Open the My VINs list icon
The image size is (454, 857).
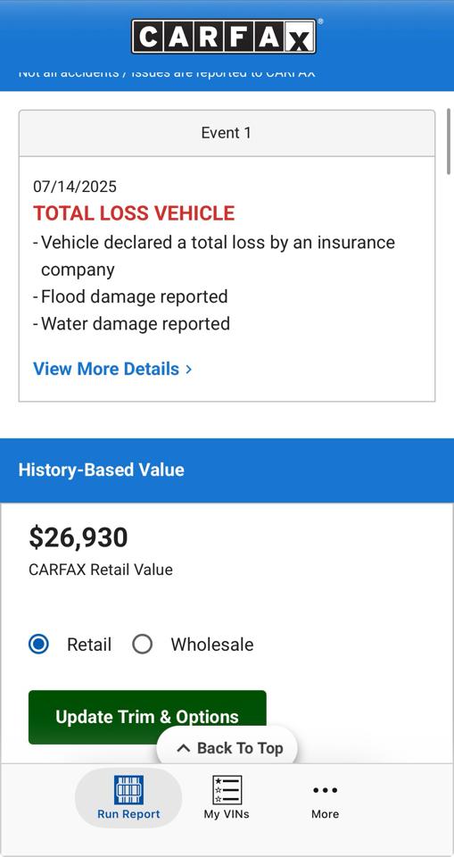[x=227, y=789]
